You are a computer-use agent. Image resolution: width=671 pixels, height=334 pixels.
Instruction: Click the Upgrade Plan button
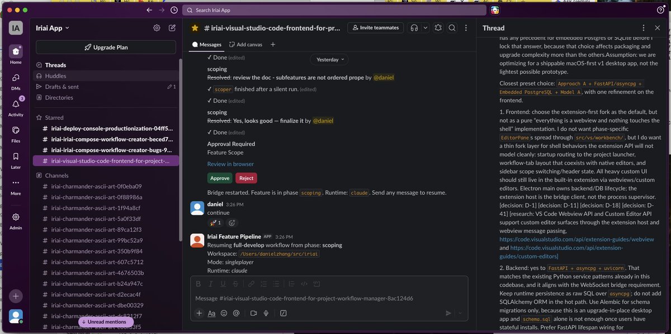106,47
